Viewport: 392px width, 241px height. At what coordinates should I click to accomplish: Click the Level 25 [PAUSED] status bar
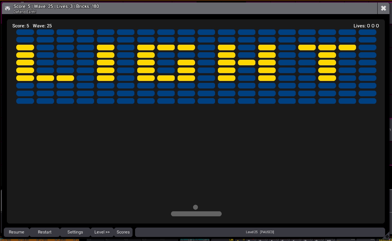[x=260, y=232]
